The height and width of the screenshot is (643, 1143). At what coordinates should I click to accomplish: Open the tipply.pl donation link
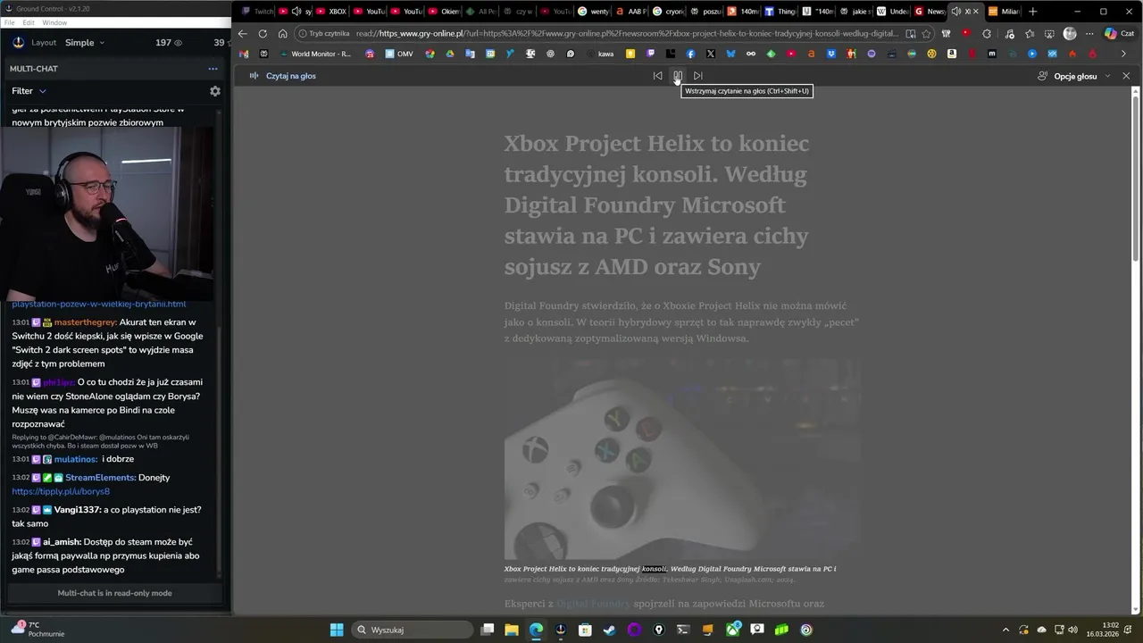[x=61, y=491]
